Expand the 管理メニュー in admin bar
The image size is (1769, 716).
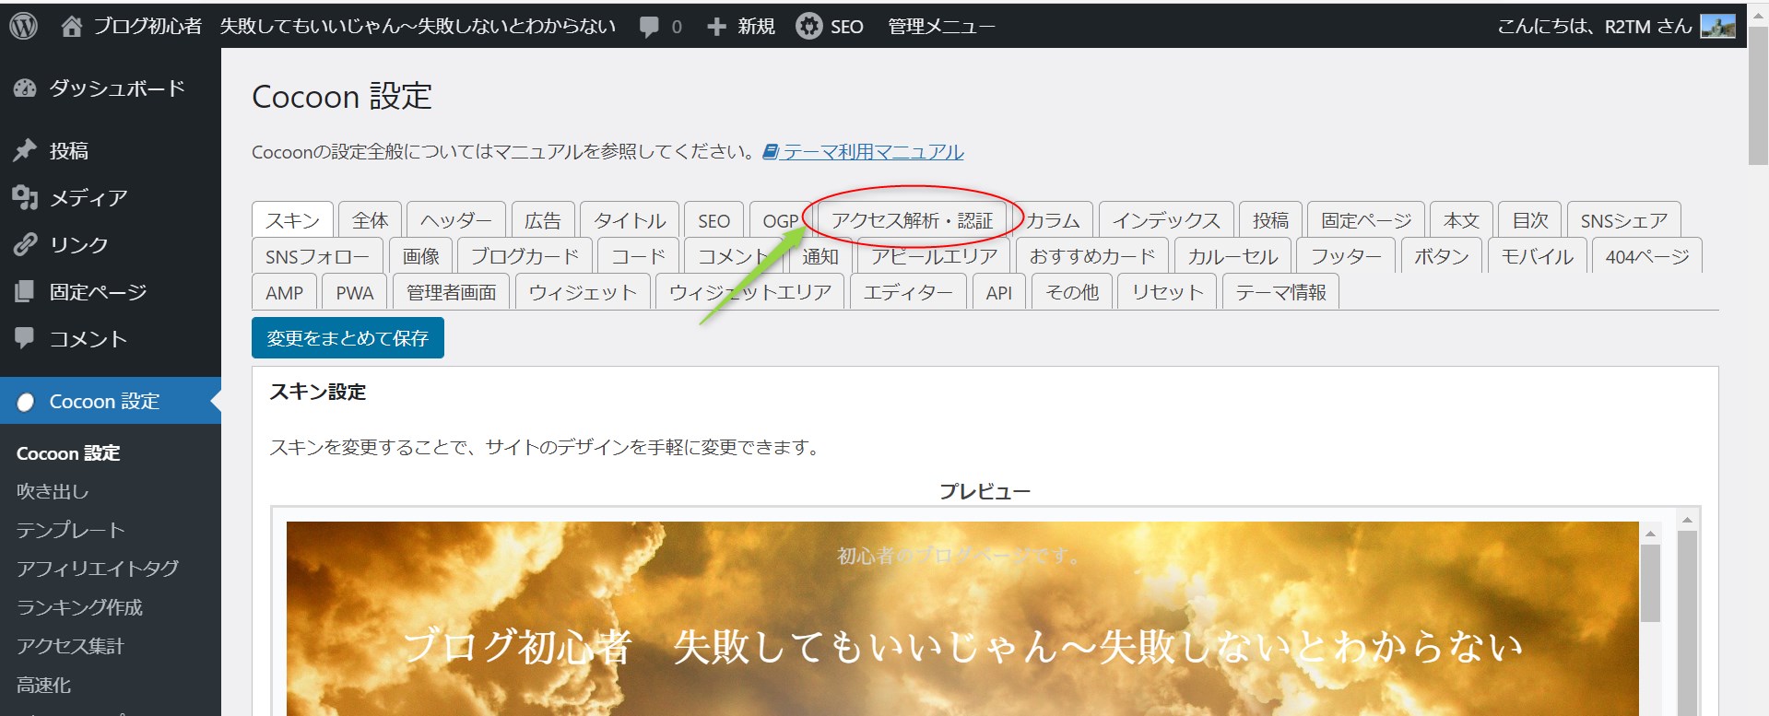pyautogui.click(x=940, y=27)
